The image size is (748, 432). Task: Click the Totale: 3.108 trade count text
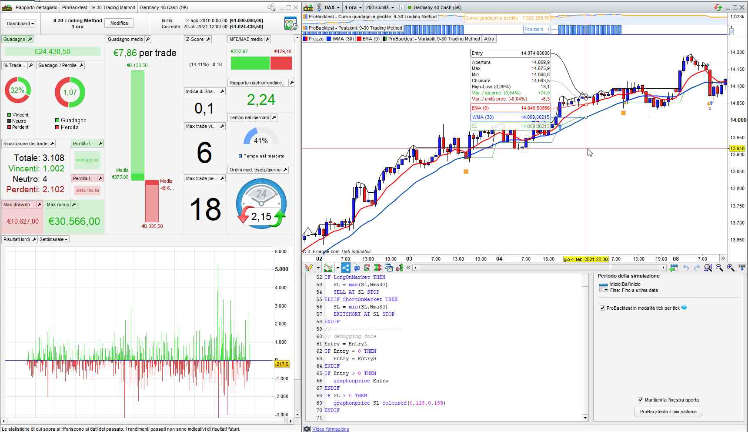click(x=39, y=158)
